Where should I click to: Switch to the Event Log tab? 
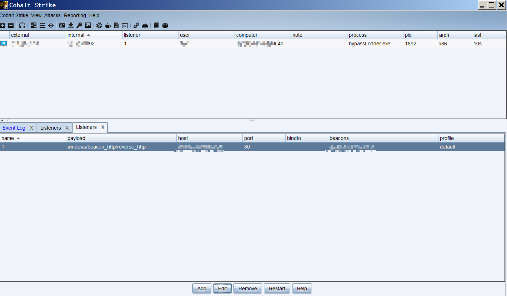tap(14, 128)
